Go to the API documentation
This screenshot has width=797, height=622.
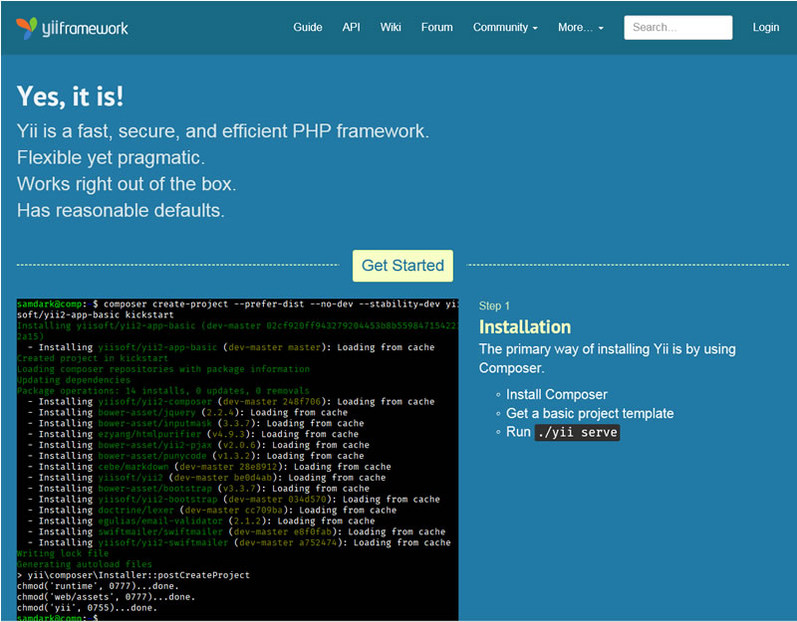[x=352, y=28]
